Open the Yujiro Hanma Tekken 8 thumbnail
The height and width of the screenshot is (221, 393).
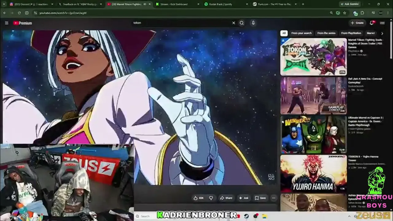coord(313,173)
